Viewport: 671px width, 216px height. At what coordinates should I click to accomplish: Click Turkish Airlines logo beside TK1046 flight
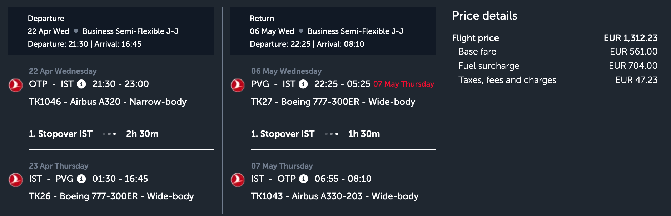coord(16,85)
